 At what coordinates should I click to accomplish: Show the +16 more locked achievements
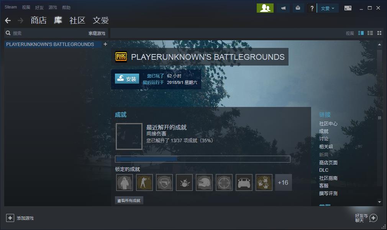coord(283,182)
